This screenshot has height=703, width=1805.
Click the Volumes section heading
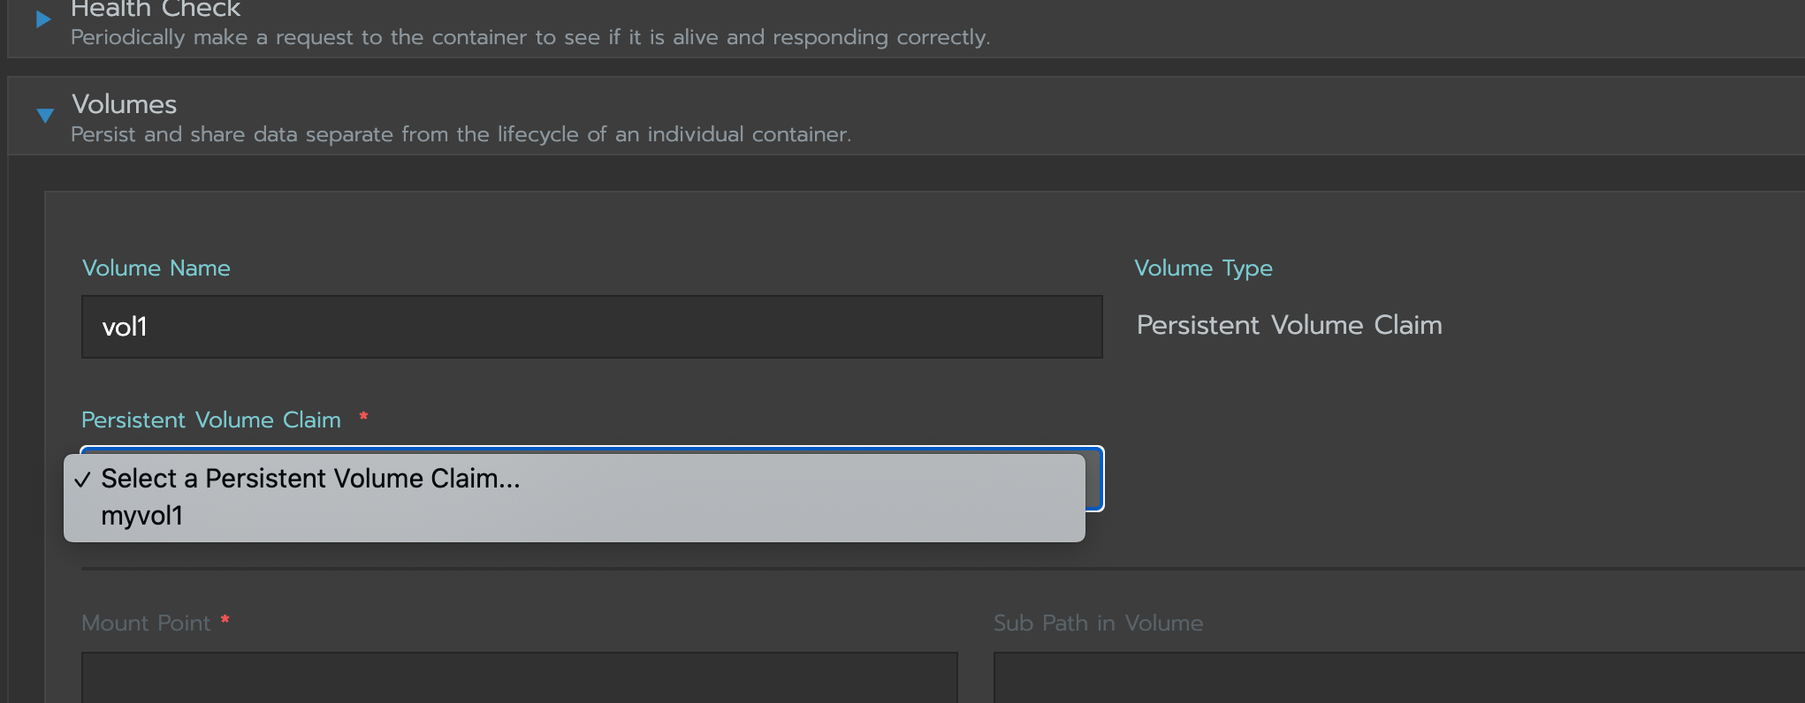124,103
